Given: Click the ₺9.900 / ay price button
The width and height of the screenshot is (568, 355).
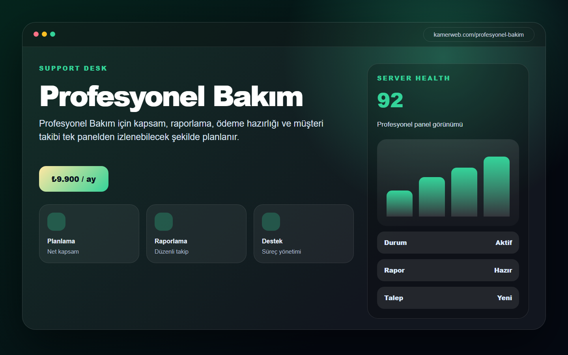Looking at the screenshot, I should click(74, 179).
